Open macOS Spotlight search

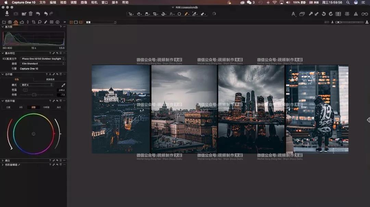348,2
